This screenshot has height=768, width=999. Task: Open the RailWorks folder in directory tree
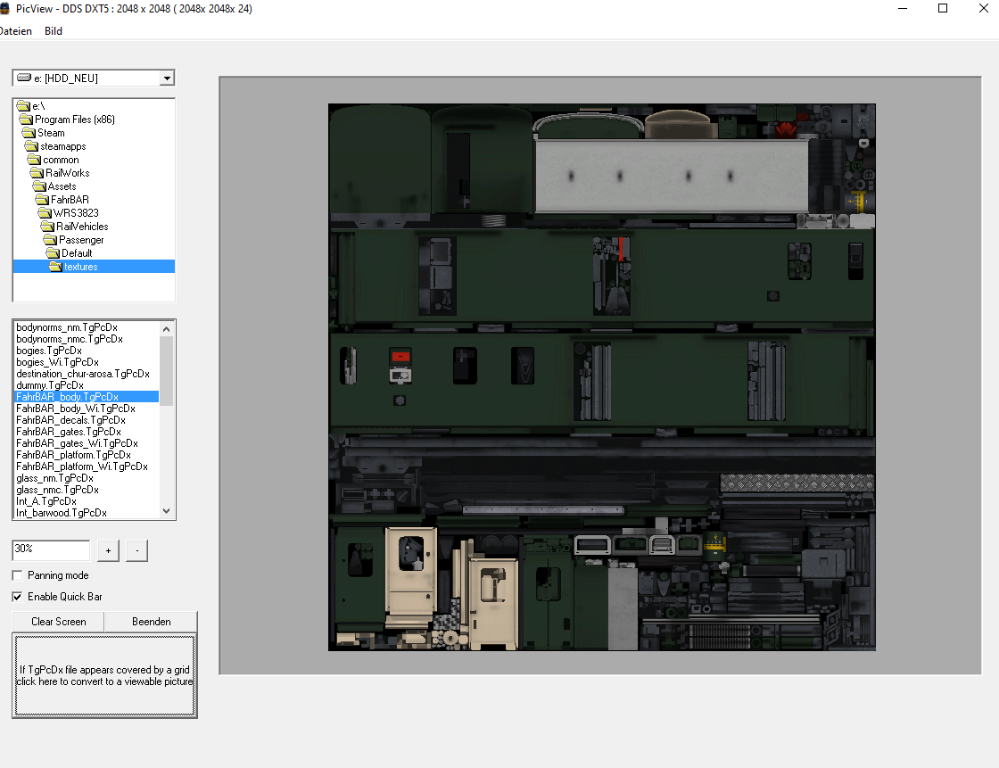(67, 173)
